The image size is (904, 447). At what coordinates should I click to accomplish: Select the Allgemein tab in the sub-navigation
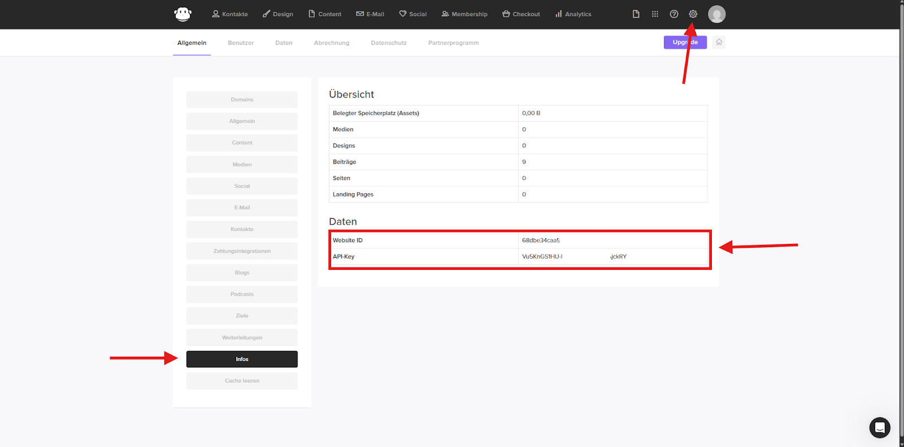(x=192, y=43)
